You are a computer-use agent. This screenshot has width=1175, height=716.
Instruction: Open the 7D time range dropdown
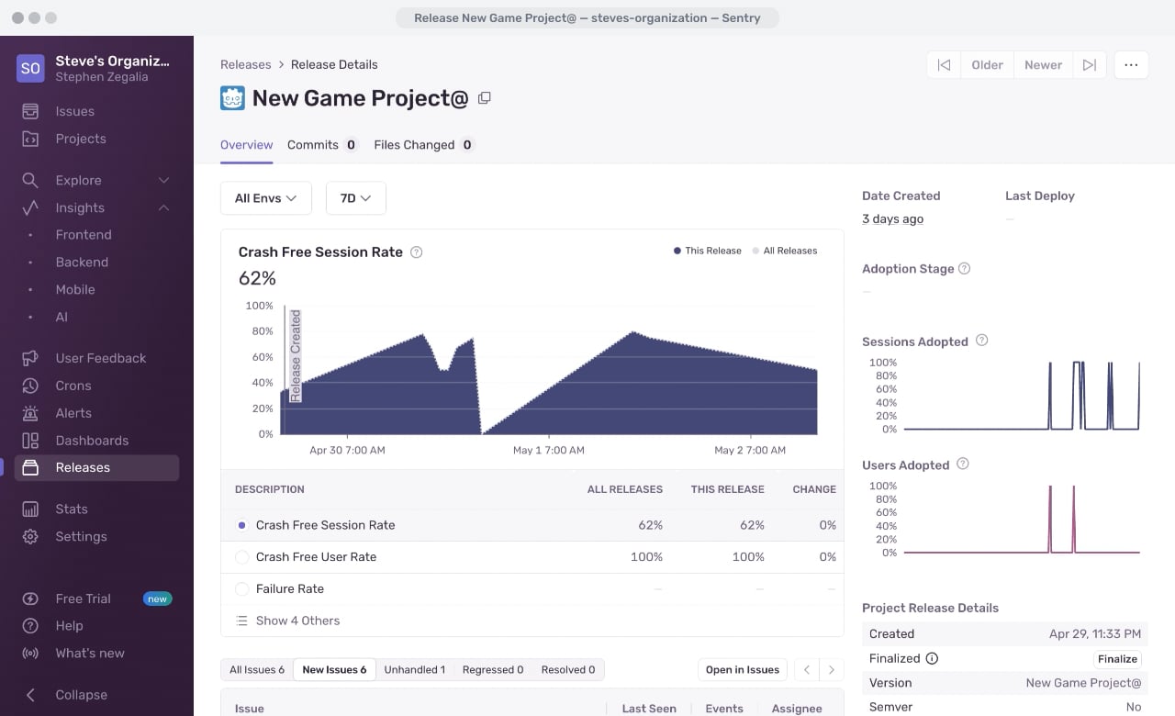tap(356, 198)
